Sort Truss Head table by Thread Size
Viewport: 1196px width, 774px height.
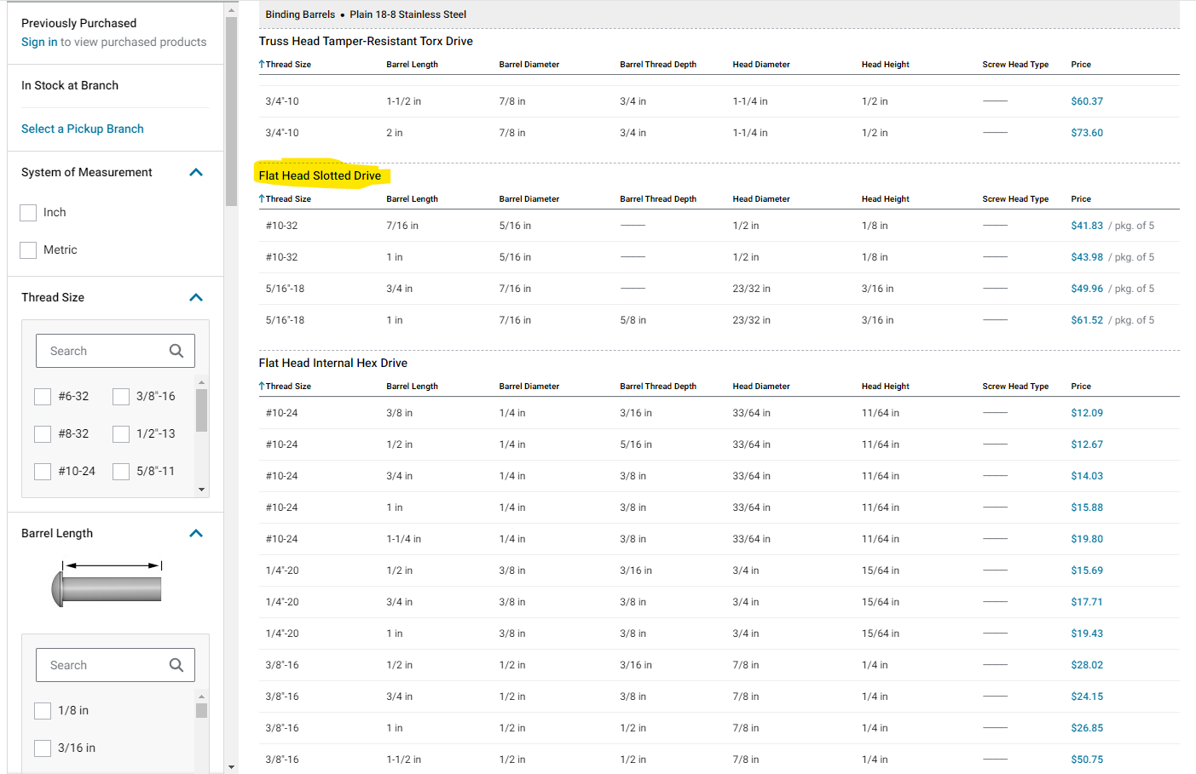point(285,65)
